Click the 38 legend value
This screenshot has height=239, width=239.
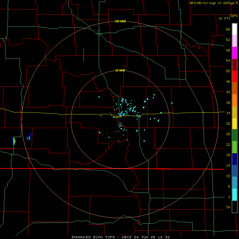pyautogui.click(x=228, y=103)
